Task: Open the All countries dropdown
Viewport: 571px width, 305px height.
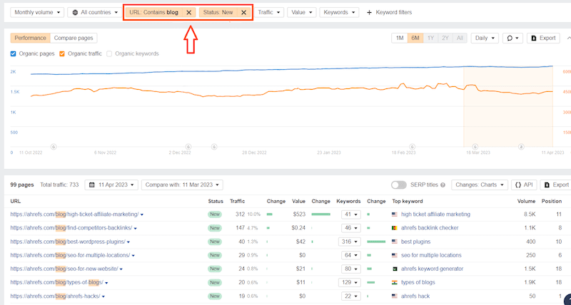Action: (x=95, y=12)
